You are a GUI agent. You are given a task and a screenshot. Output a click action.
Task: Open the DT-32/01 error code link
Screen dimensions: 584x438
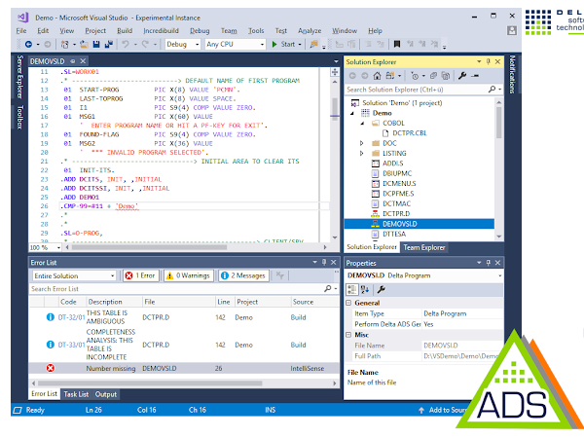coord(71,317)
